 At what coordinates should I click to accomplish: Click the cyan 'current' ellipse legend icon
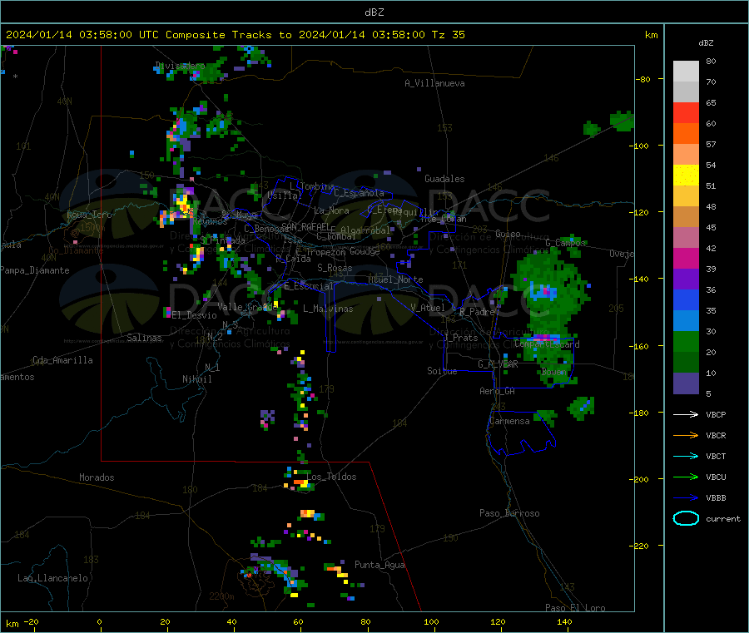[686, 518]
